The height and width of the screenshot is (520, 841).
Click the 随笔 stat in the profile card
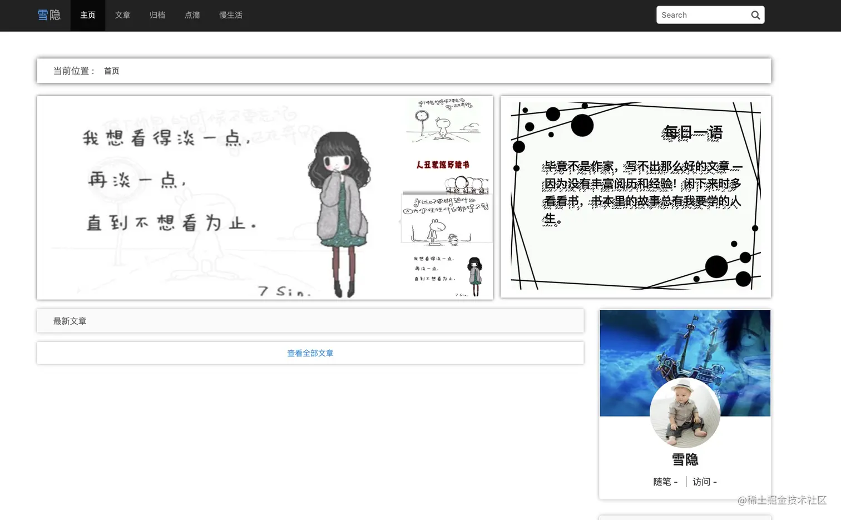coord(665,482)
